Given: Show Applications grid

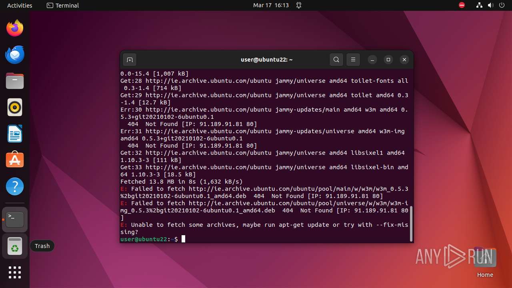Looking at the screenshot, I should click(15, 272).
